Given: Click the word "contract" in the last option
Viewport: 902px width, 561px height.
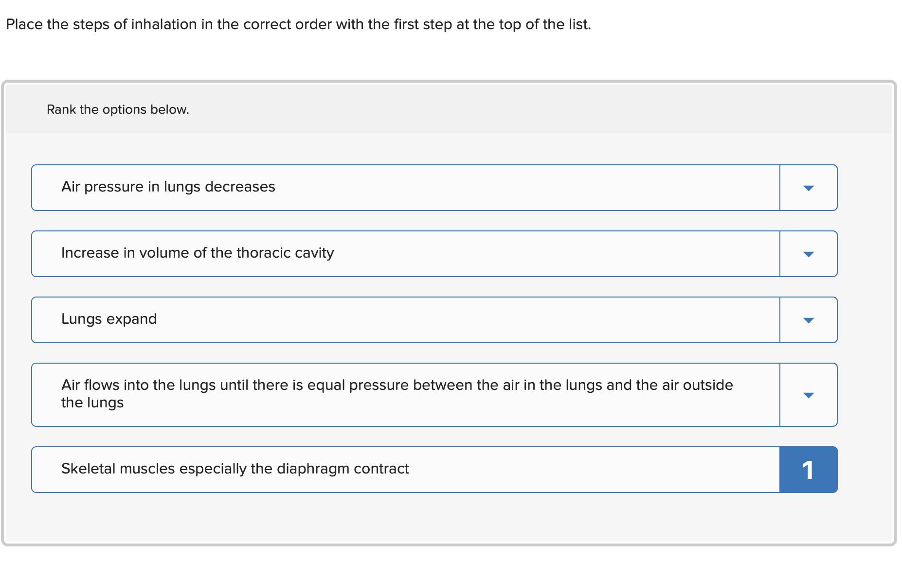Looking at the screenshot, I should [381, 469].
